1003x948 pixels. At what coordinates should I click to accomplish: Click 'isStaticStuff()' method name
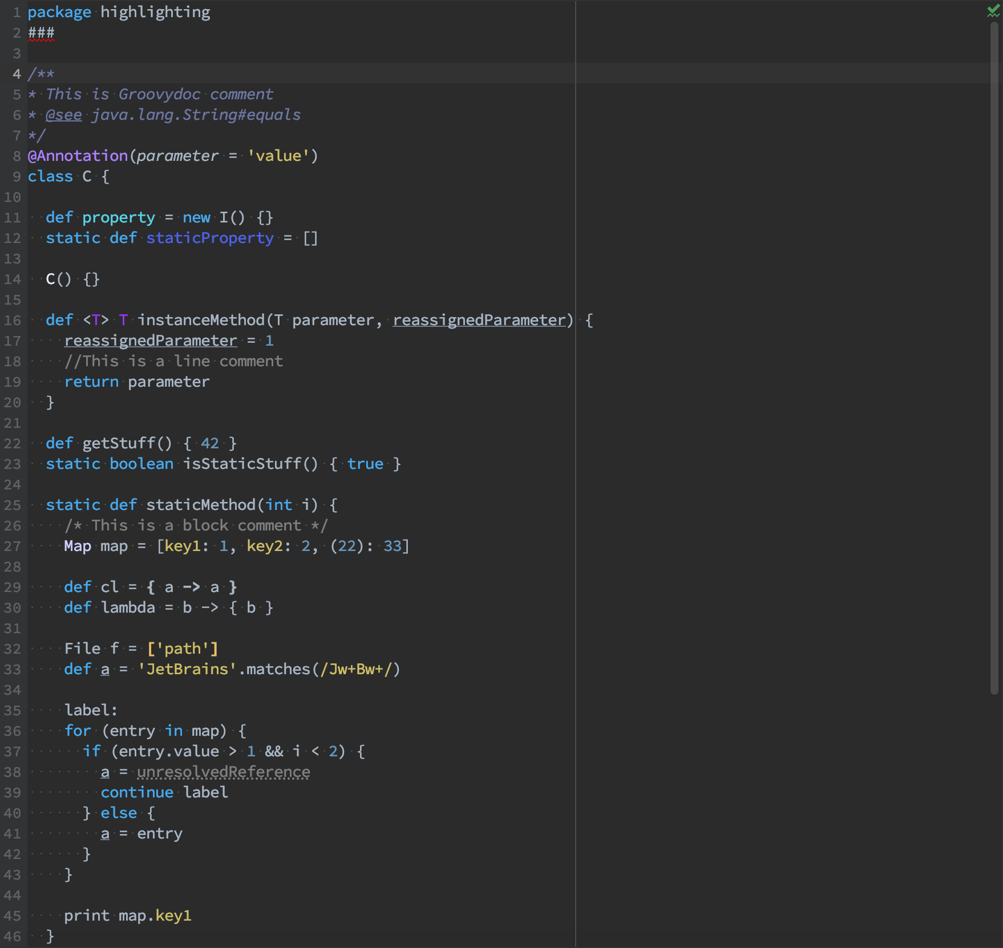(250, 464)
